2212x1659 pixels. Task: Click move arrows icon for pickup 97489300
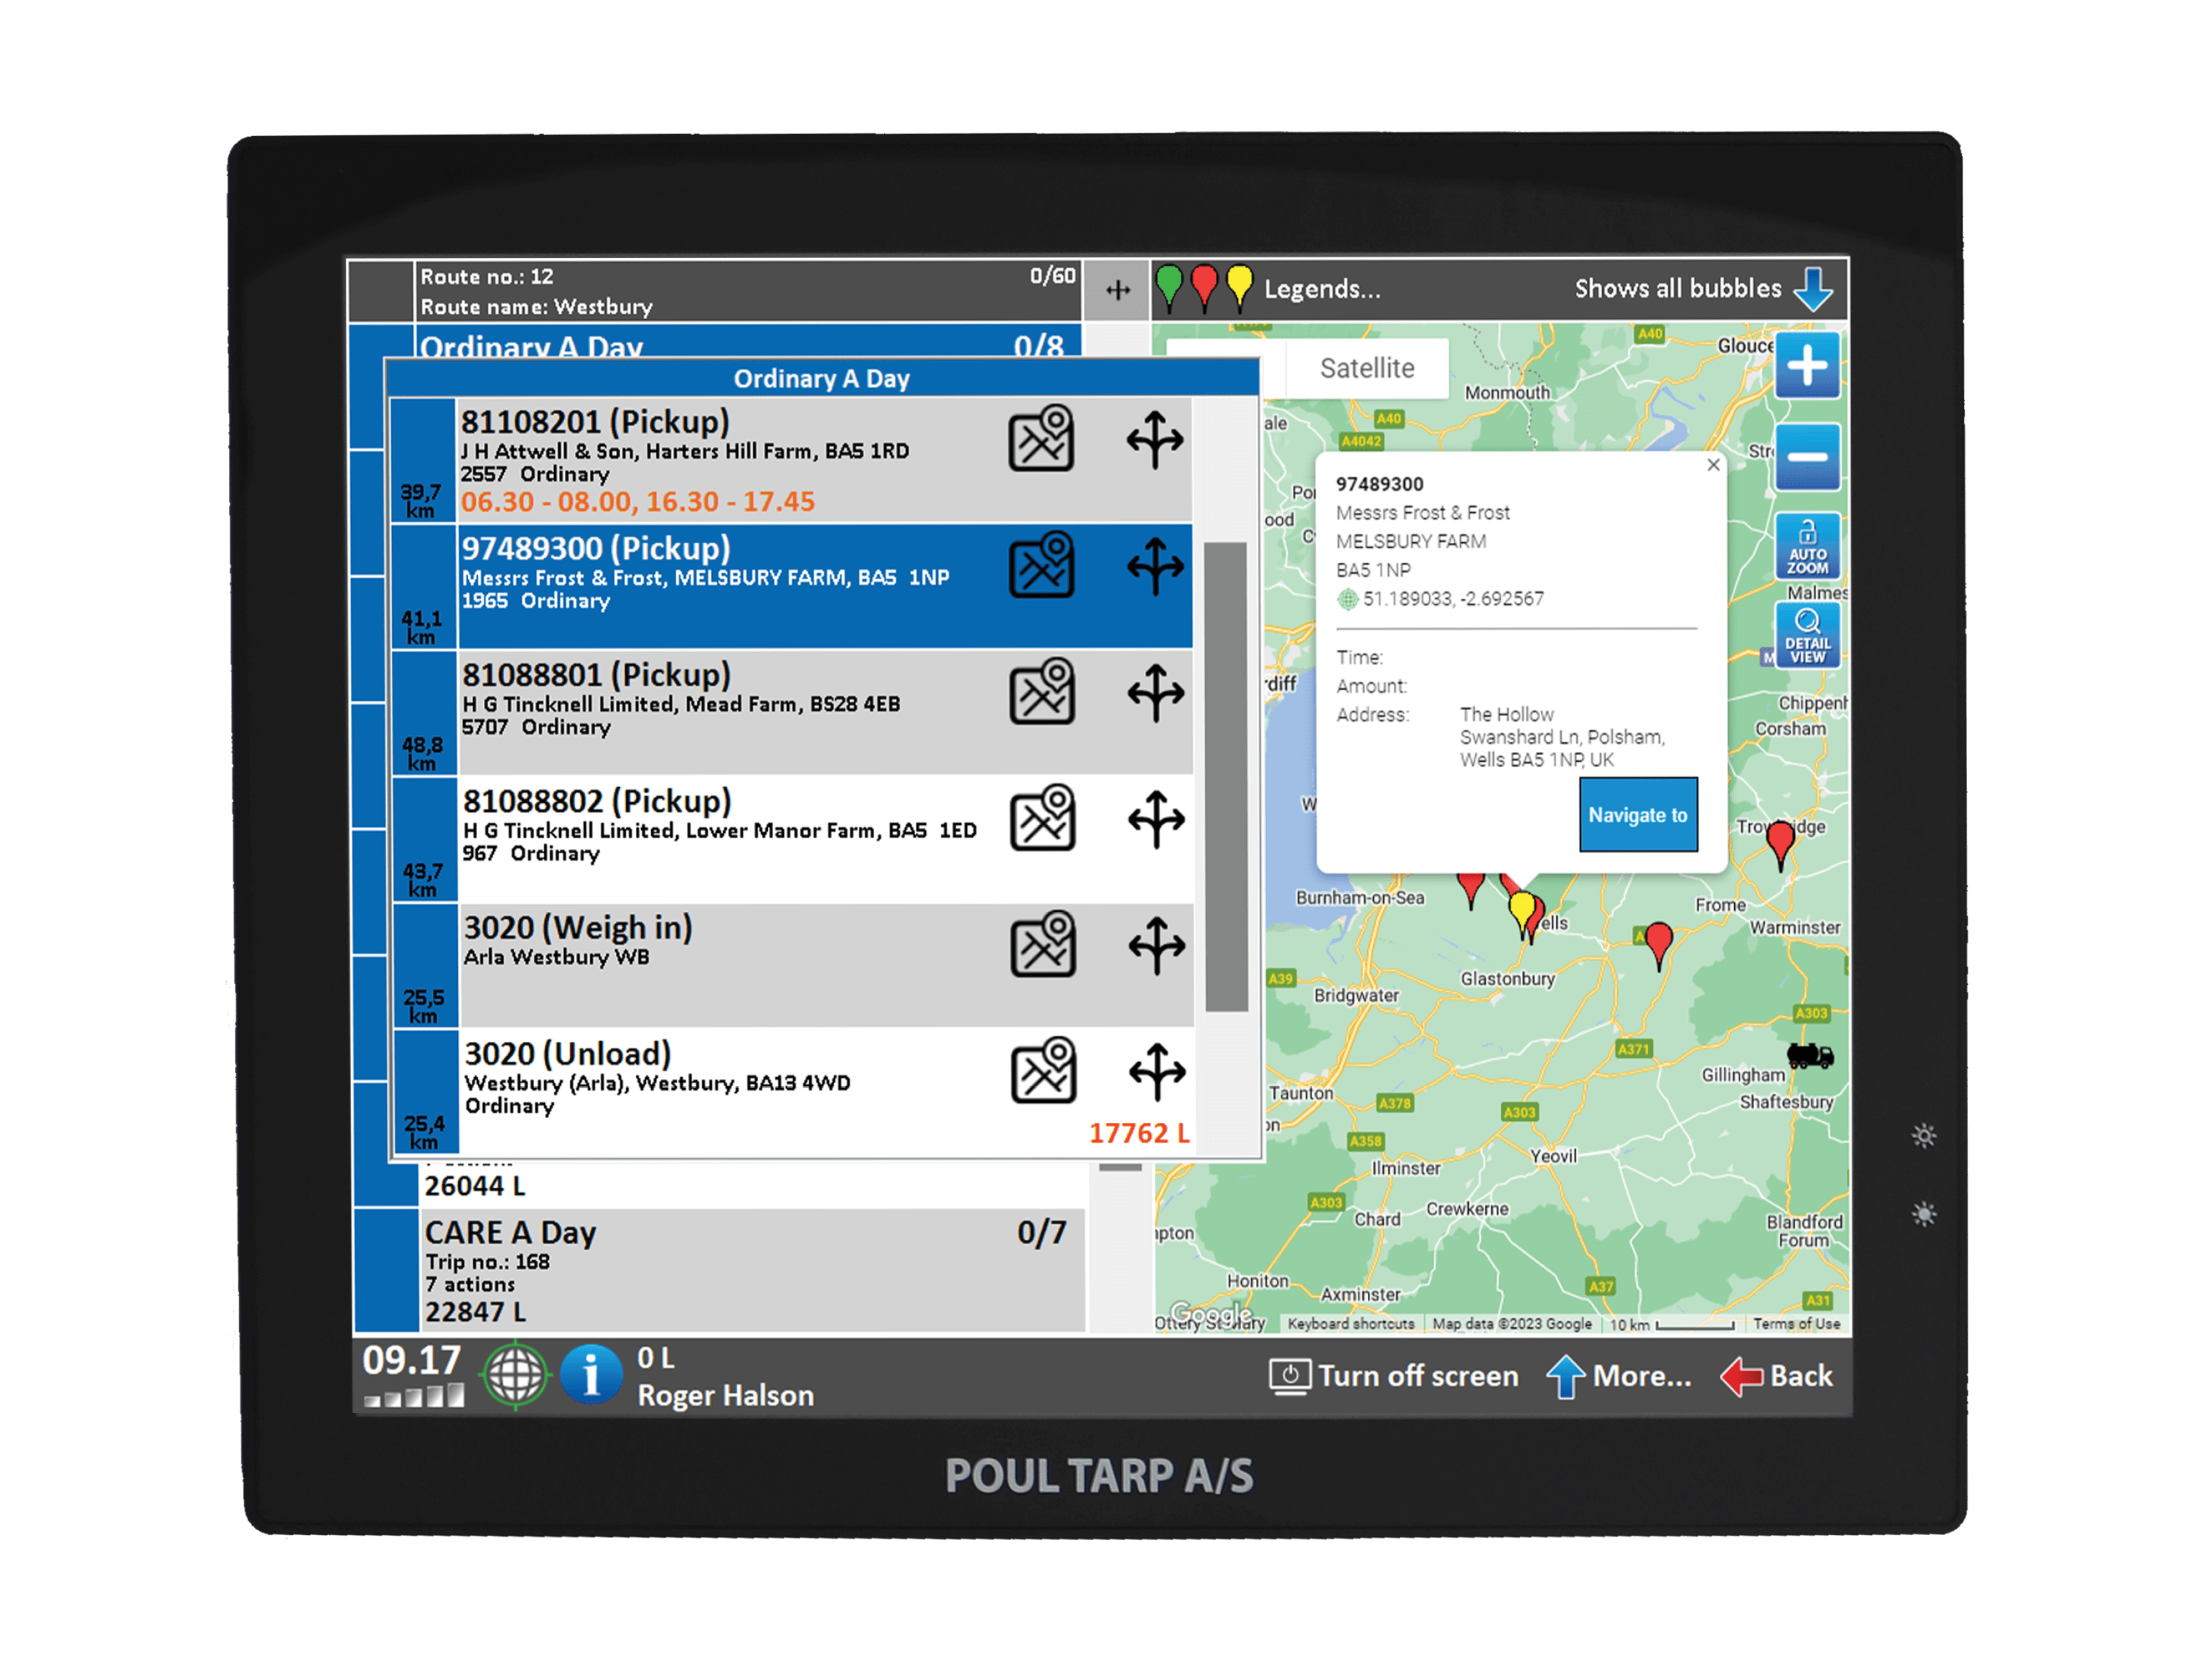pos(1155,566)
